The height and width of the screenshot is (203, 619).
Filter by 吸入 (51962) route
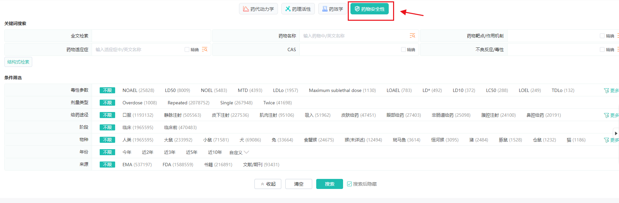(x=318, y=115)
